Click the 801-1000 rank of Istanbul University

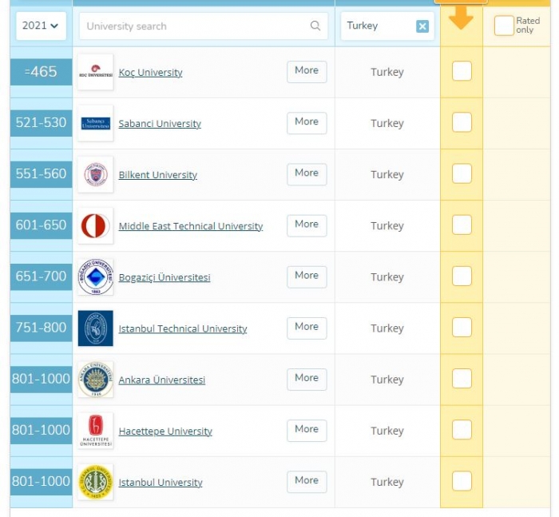click(41, 482)
